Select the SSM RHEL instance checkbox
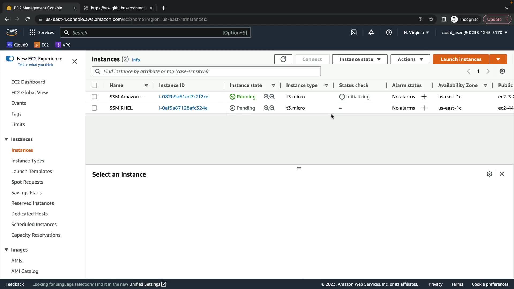Image resolution: width=514 pixels, height=289 pixels. [94, 108]
